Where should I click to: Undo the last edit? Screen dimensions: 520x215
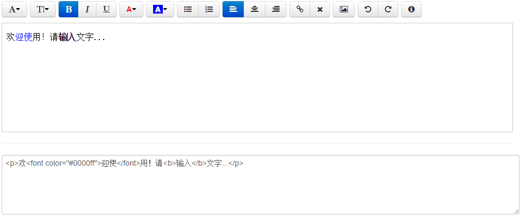point(368,9)
